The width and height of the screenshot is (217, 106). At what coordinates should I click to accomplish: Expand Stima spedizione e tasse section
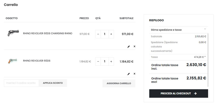point(178,30)
